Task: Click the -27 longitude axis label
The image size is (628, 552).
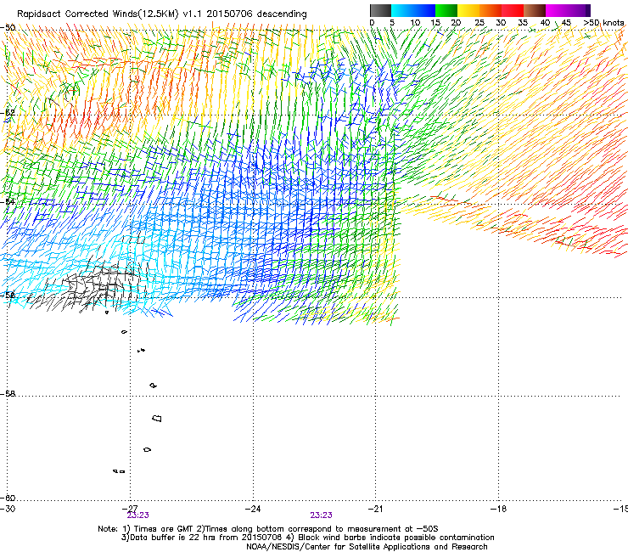Action: (130, 509)
